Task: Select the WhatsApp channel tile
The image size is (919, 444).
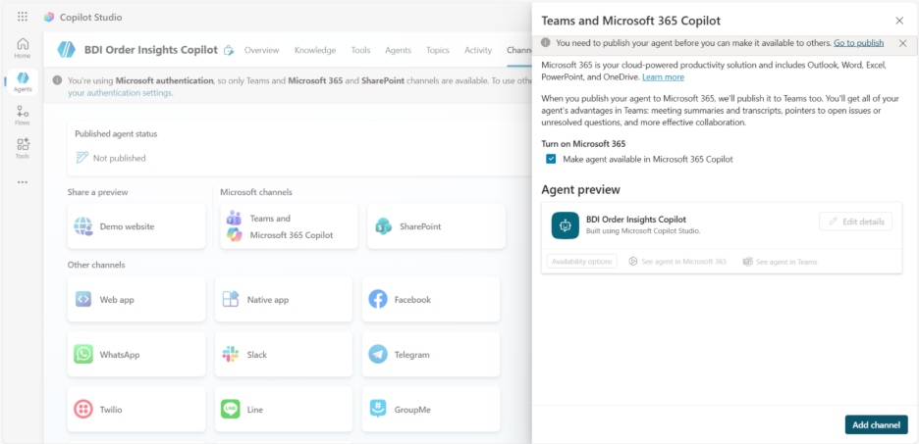Action: click(136, 355)
